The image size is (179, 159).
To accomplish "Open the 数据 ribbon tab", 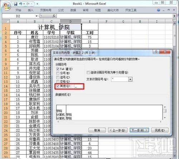I will [73, 10].
